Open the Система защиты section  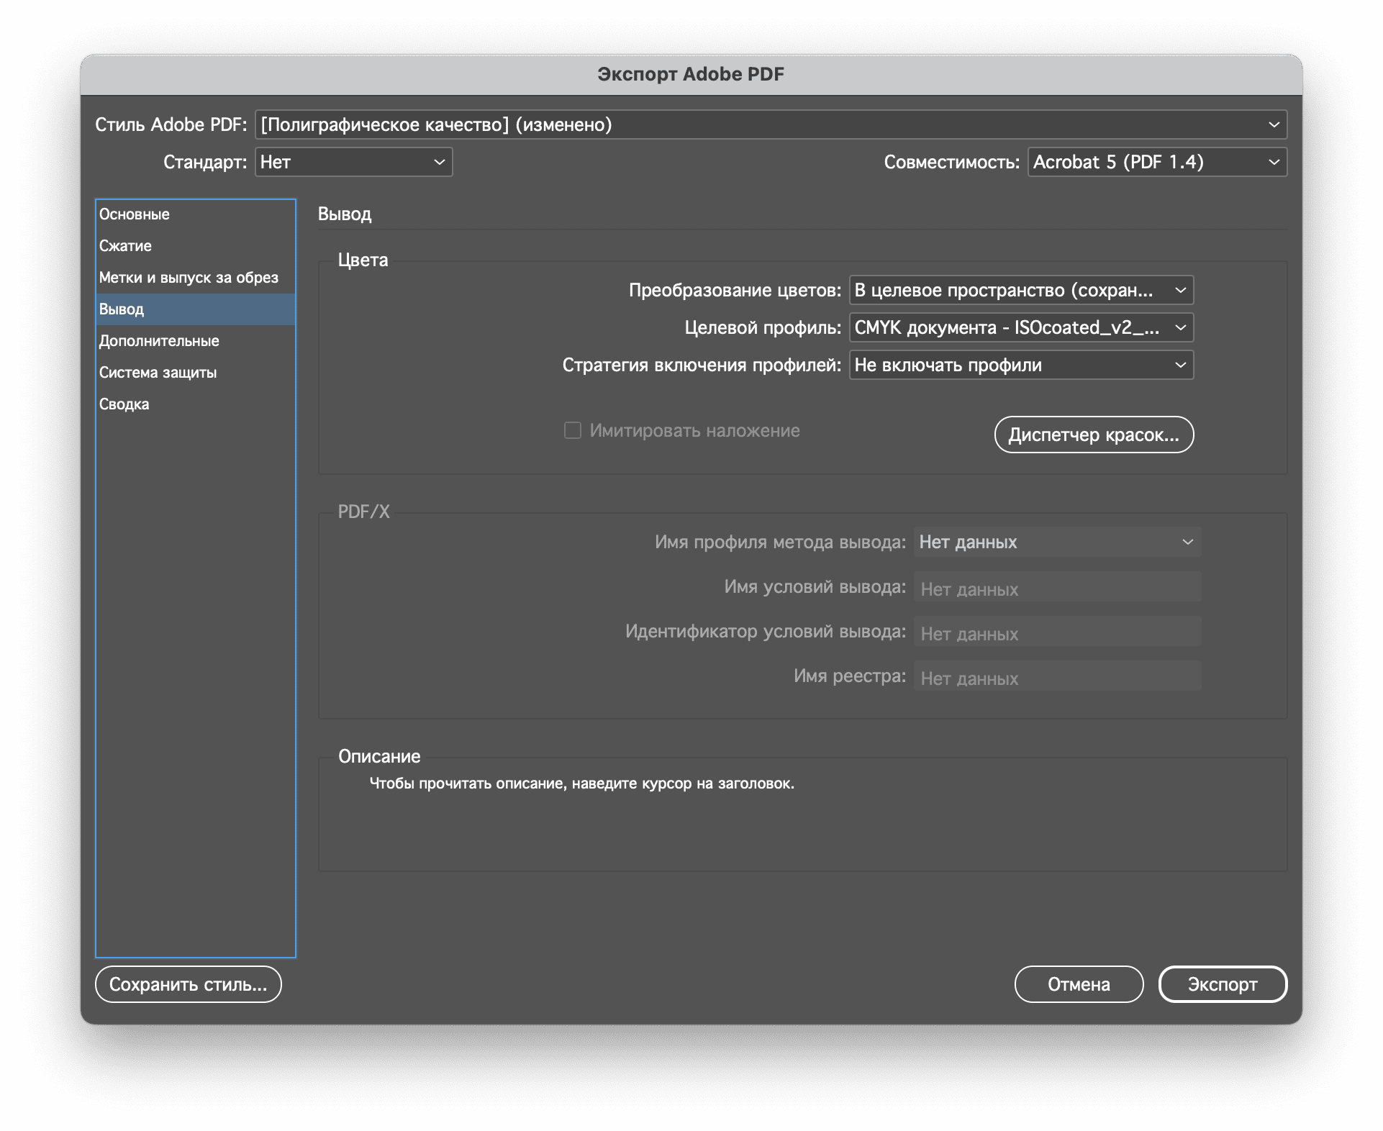196,373
